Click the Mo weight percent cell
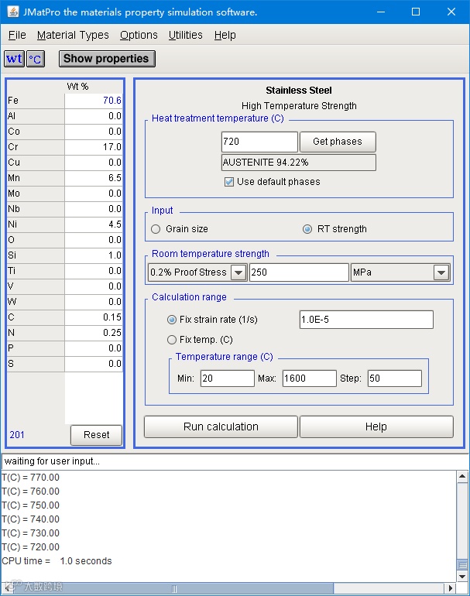 94,194
